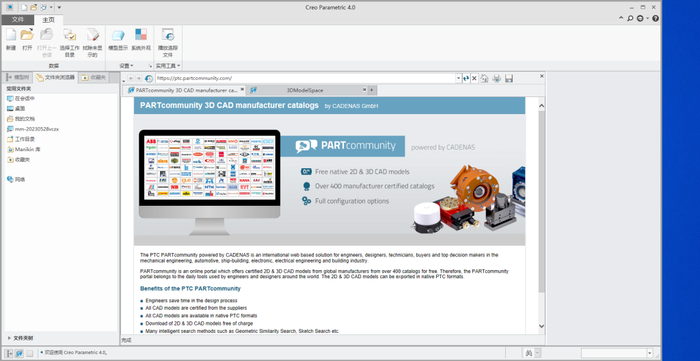The height and width of the screenshot is (361, 700).
Task: Open 系统外观 system appearance settings
Action: click(x=141, y=39)
